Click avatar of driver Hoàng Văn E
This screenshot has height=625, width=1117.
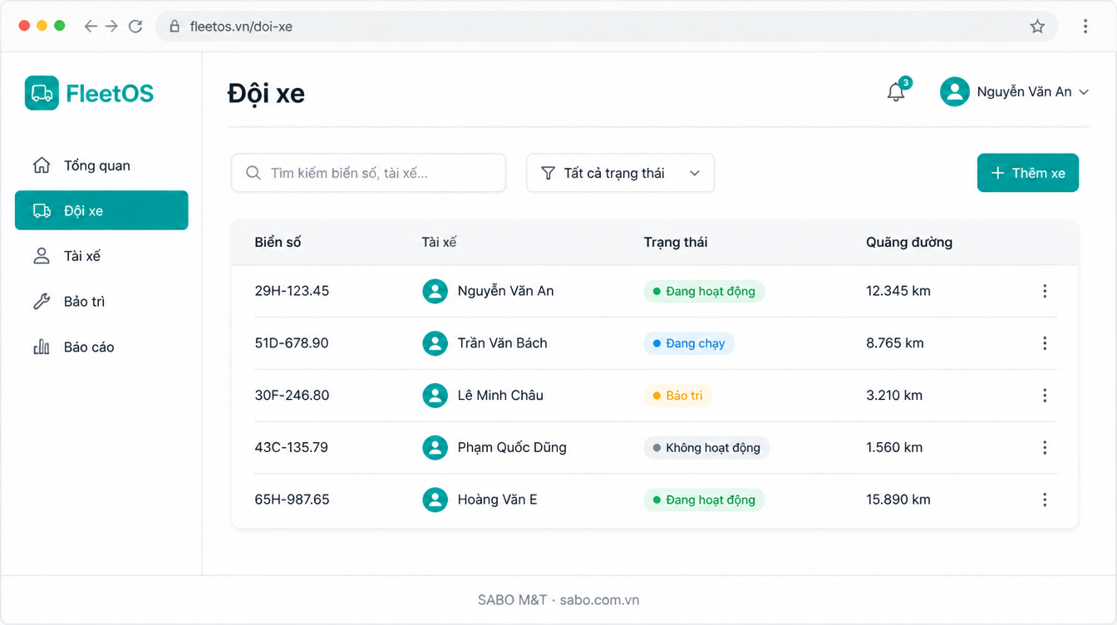[435, 500]
